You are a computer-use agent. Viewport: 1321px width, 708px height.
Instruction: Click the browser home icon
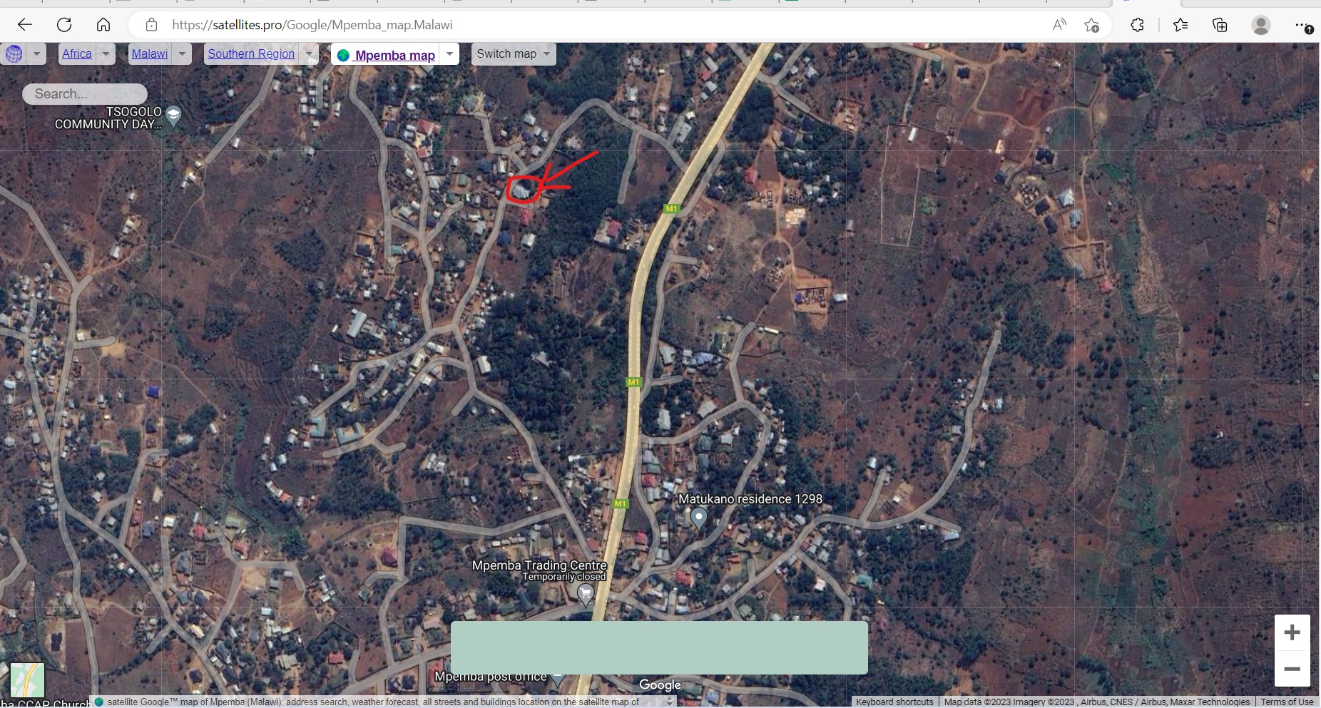pos(103,25)
